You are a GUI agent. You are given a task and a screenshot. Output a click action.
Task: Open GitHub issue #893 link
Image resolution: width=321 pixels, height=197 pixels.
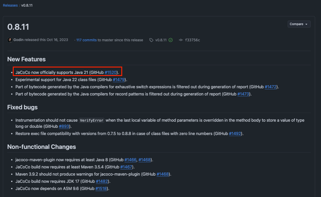coord(64,126)
